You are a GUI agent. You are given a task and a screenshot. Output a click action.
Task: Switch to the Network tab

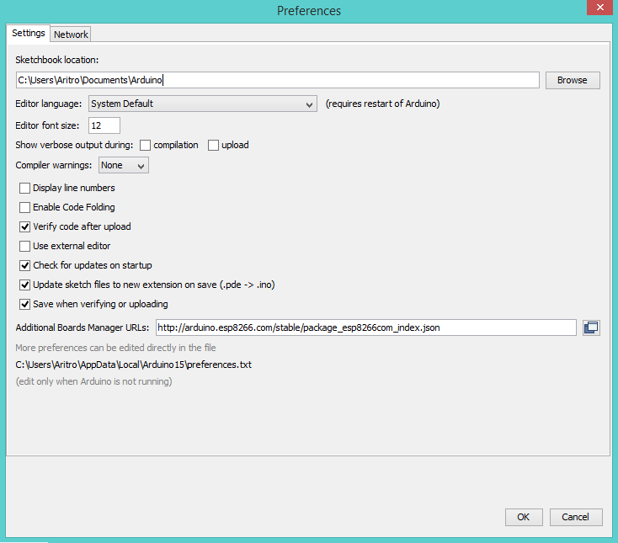point(71,35)
